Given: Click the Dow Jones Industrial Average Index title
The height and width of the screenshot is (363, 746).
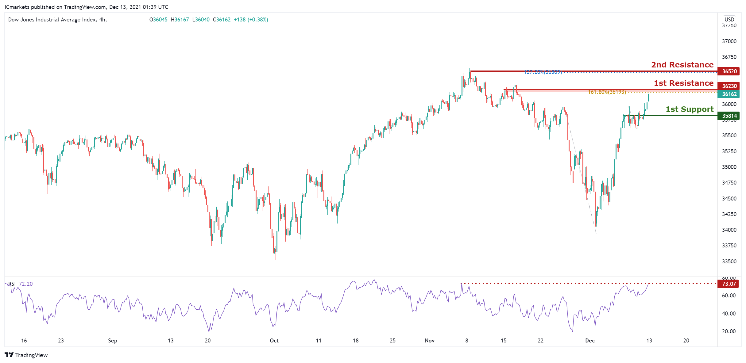Looking at the screenshot, I should point(57,20).
